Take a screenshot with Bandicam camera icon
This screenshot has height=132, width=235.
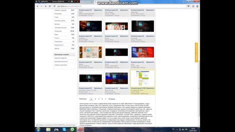(x=72, y=1)
